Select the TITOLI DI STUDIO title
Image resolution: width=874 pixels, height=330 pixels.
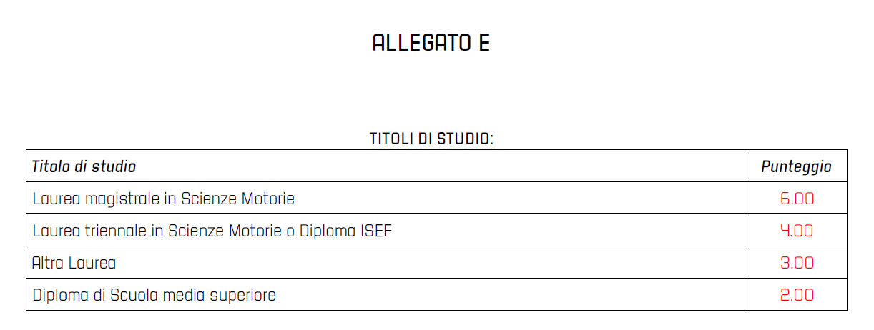coord(431,139)
